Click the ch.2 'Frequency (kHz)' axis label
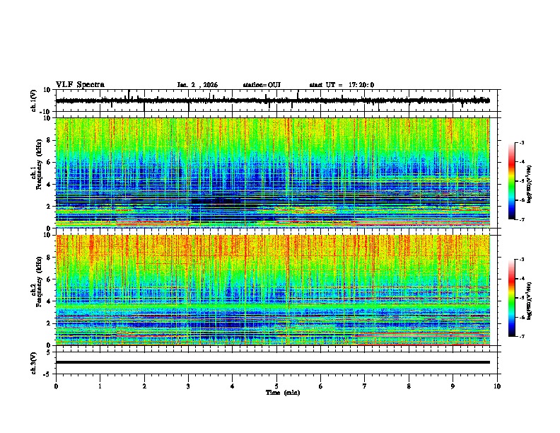The width and height of the screenshot is (560, 433). 39,282
